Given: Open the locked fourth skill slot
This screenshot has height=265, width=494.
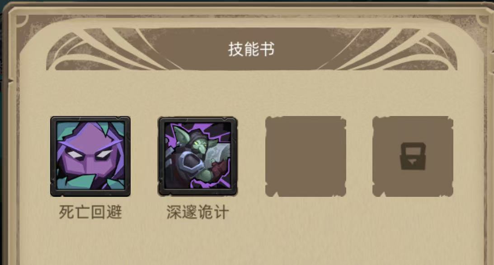Looking at the screenshot, I should (413, 156).
